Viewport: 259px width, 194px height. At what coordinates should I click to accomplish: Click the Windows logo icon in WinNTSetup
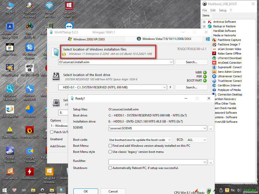point(208,39)
